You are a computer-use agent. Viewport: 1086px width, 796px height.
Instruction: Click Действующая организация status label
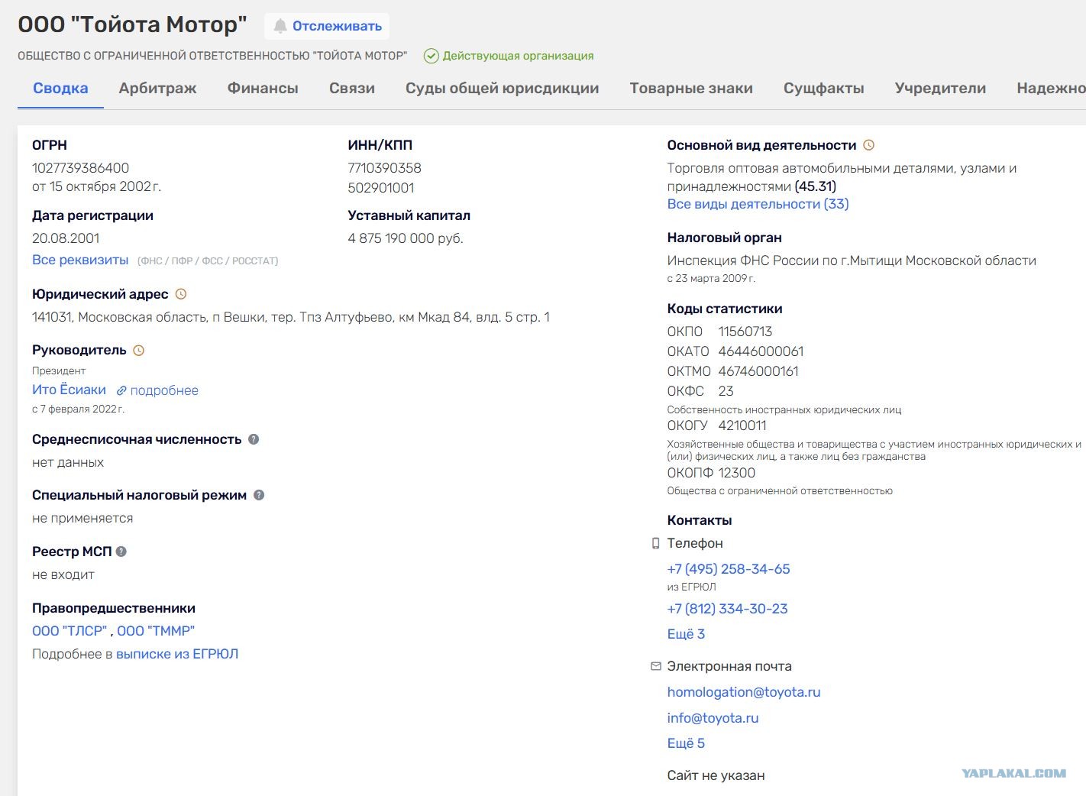coord(518,56)
